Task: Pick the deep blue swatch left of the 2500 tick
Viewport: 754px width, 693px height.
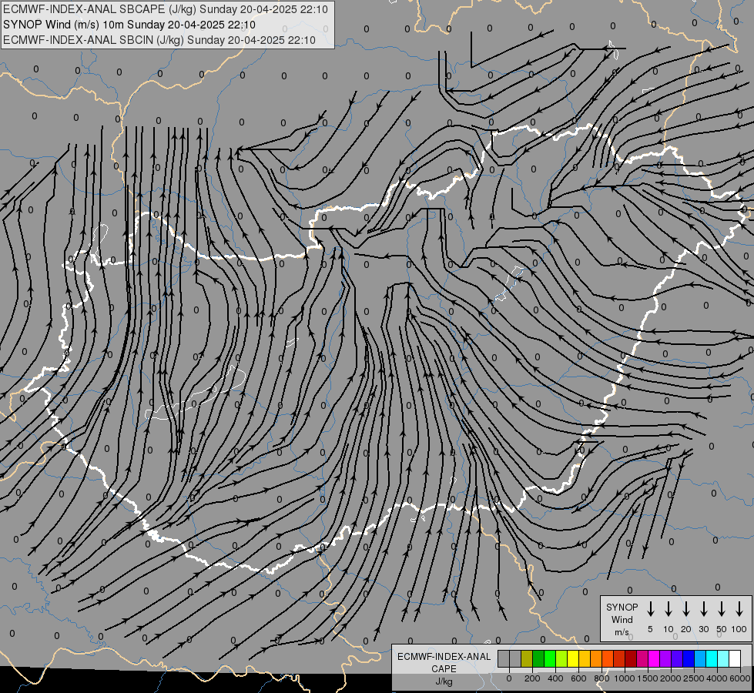Action: coord(689,658)
